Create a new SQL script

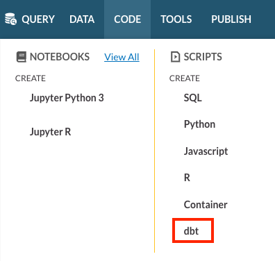[x=193, y=98]
